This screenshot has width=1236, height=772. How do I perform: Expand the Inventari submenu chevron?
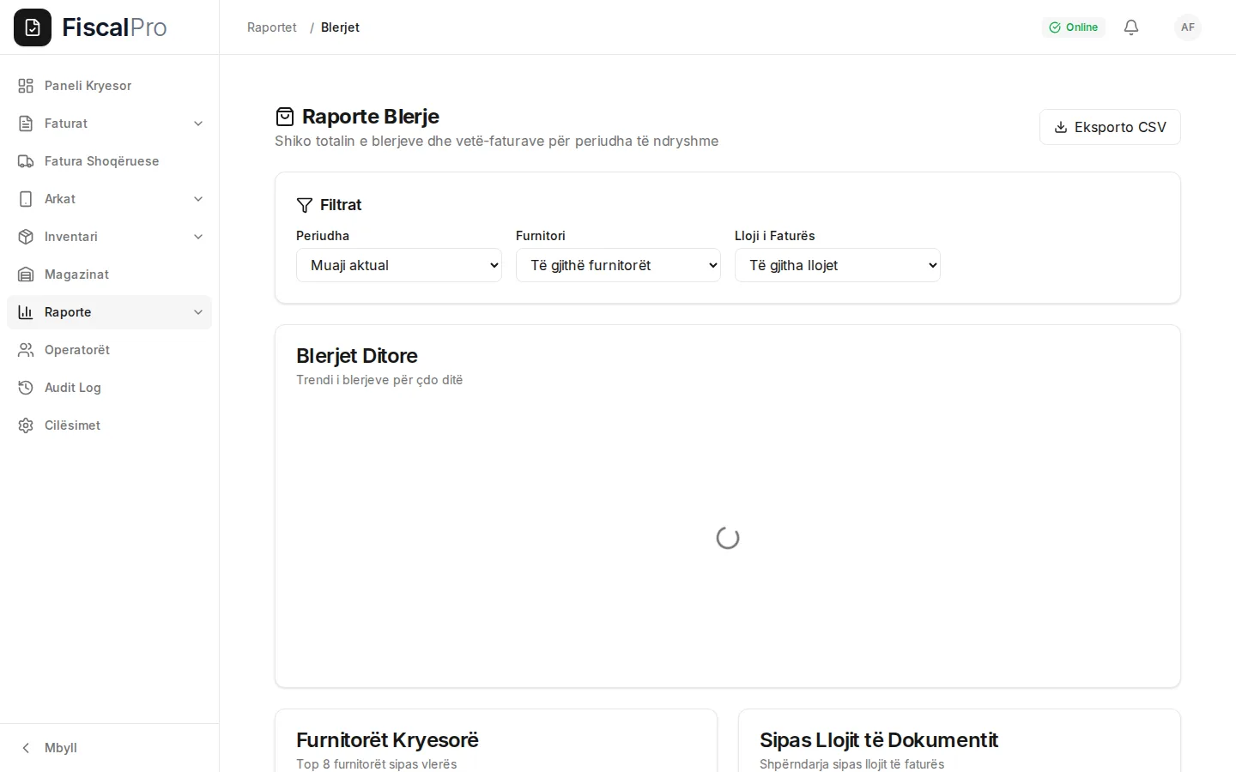(198, 237)
